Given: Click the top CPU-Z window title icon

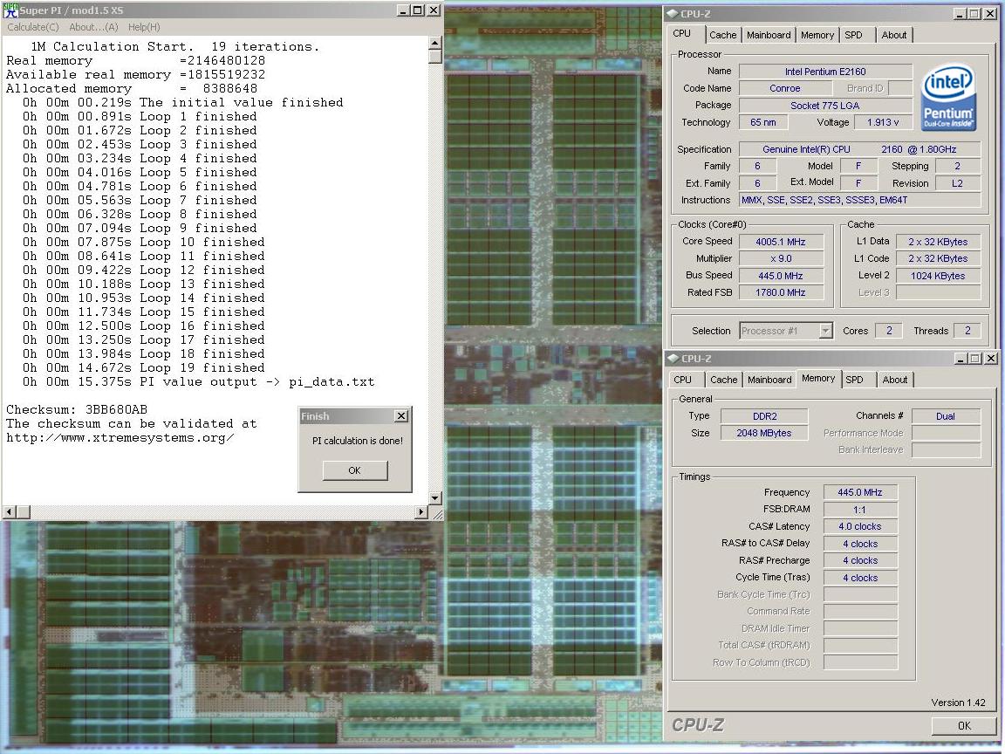Looking at the screenshot, I should pyautogui.click(x=672, y=13).
